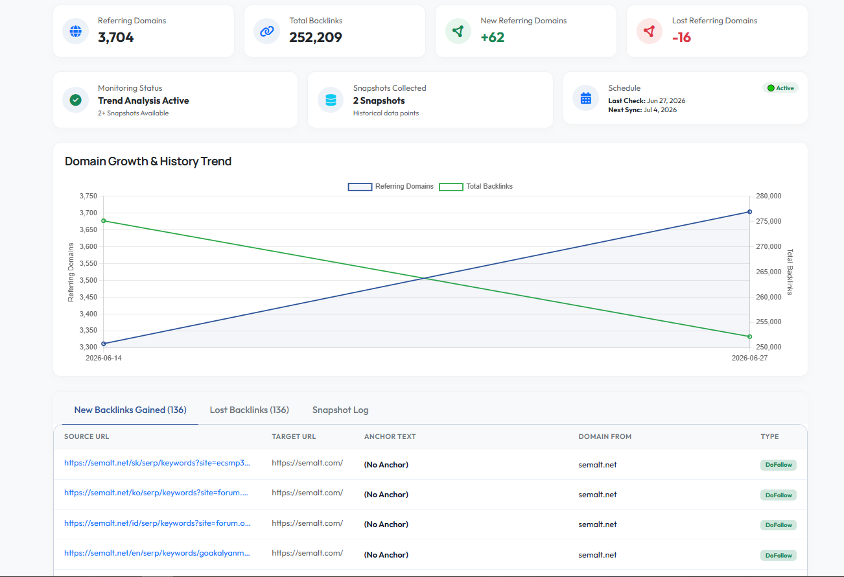Click DoFollow badge in semalt.net/ko row

tap(779, 495)
